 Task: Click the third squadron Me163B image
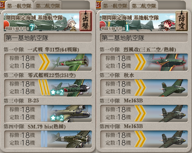click(x=173, y=114)
